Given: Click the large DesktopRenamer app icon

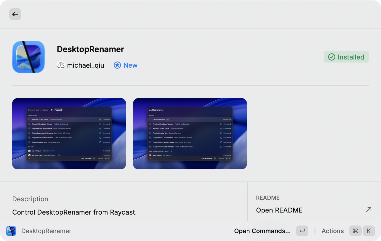Looking at the screenshot, I should pyautogui.click(x=28, y=57).
